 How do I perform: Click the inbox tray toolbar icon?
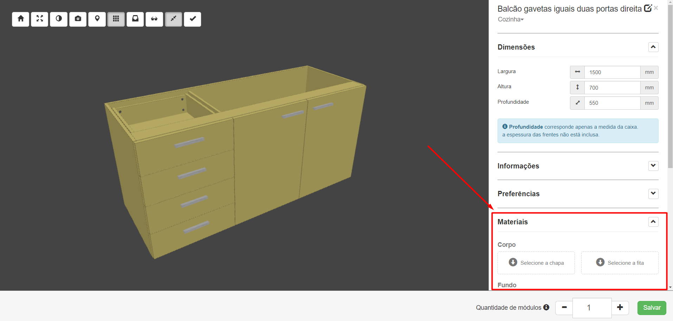click(135, 19)
